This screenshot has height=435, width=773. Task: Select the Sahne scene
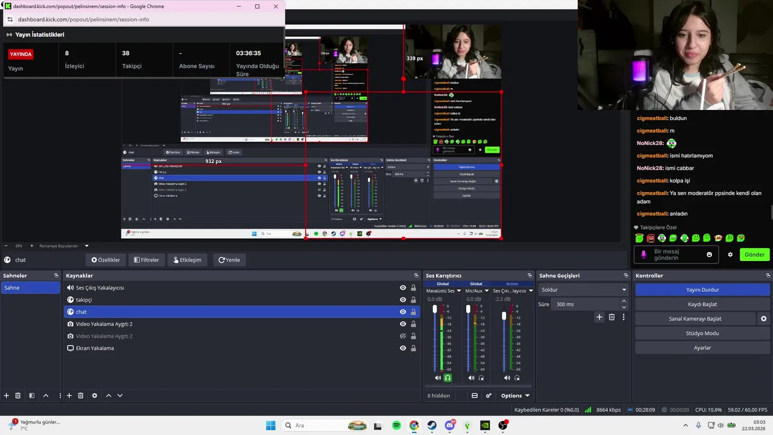[30, 288]
